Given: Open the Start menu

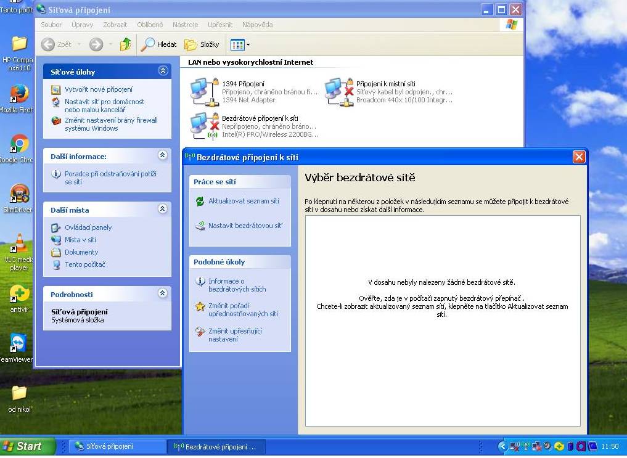Looking at the screenshot, I should pos(27,446).
